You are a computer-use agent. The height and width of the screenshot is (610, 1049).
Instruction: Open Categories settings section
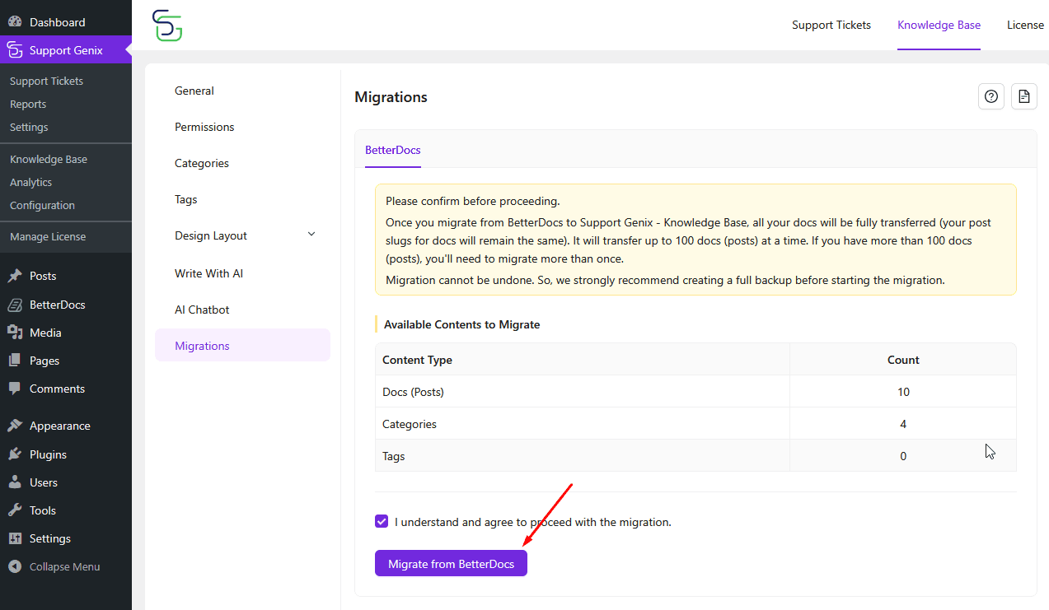point(242,163)
